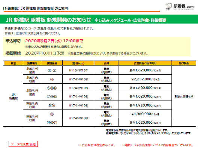The width and height of the screenshot is (198, 148).
Task: Click the 別途お見積もり production fee cell
Action: 184,96
